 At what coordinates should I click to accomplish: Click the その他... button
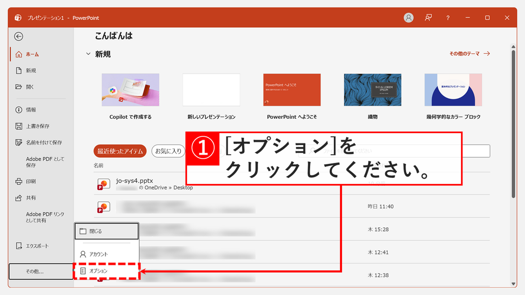[x=41, y=271]
